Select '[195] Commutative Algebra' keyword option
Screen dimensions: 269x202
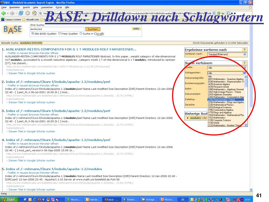pyautogui.click(x=226, y=110)
